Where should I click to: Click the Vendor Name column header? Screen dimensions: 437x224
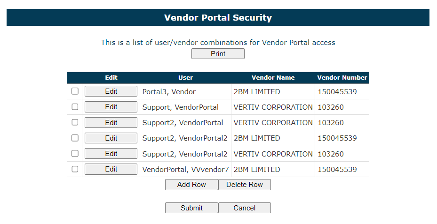click(x=273, y=78)
